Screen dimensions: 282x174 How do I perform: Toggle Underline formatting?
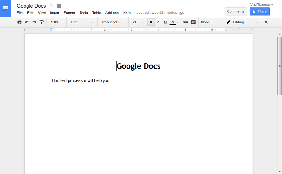(165, 22)
